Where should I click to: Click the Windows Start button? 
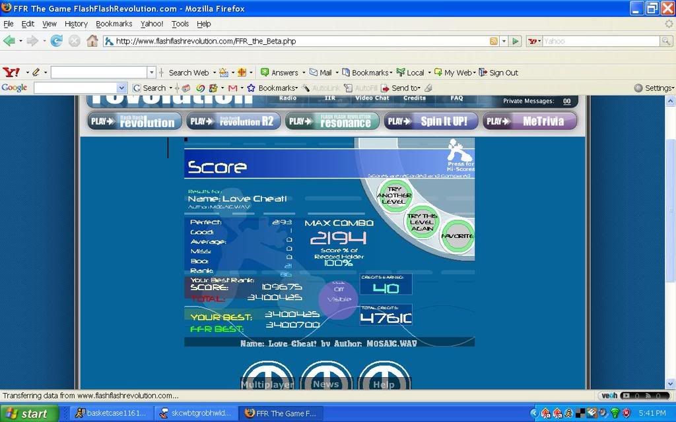(29, 413)
